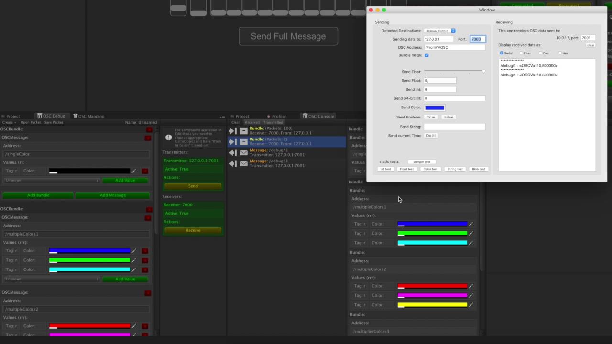Click the Color test button

click(430, 169)
